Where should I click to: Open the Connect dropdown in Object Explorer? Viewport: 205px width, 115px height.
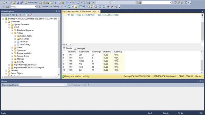[6, 15]
